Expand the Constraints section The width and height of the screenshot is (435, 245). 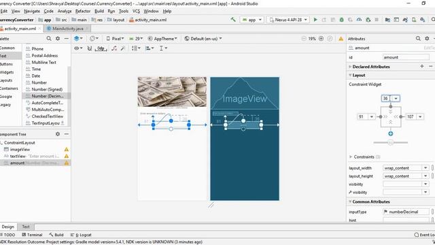(351, 157)
